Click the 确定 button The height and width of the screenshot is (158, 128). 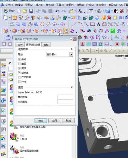41,120
